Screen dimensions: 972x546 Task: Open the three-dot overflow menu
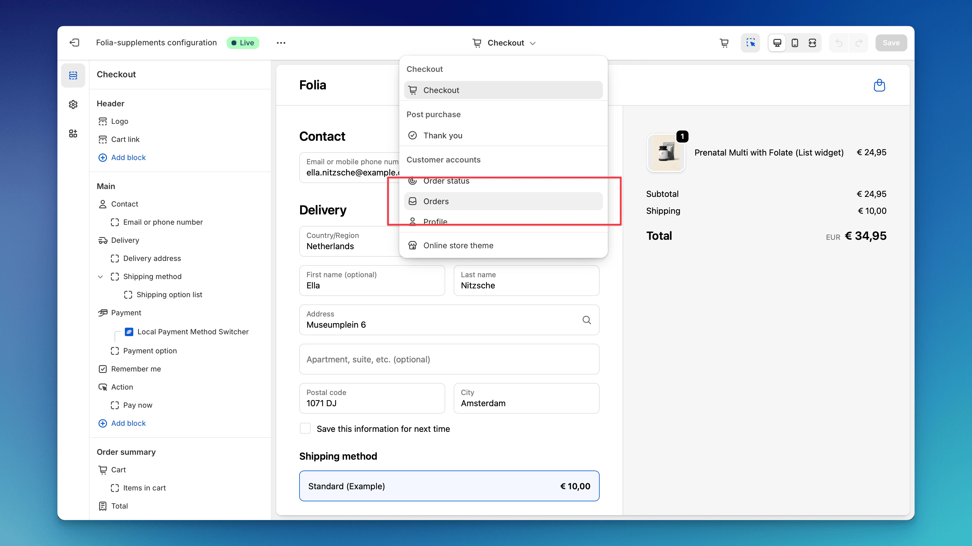coord(281,43)
